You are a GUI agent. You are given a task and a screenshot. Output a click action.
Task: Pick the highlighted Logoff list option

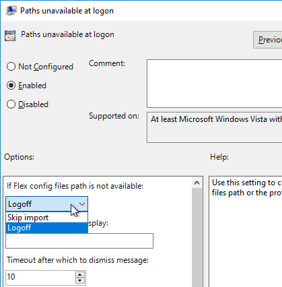(46, 228)
